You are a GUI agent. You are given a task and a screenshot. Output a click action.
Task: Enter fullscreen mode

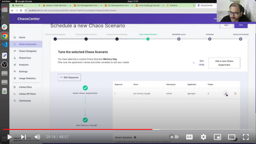(x=246, y=137)
